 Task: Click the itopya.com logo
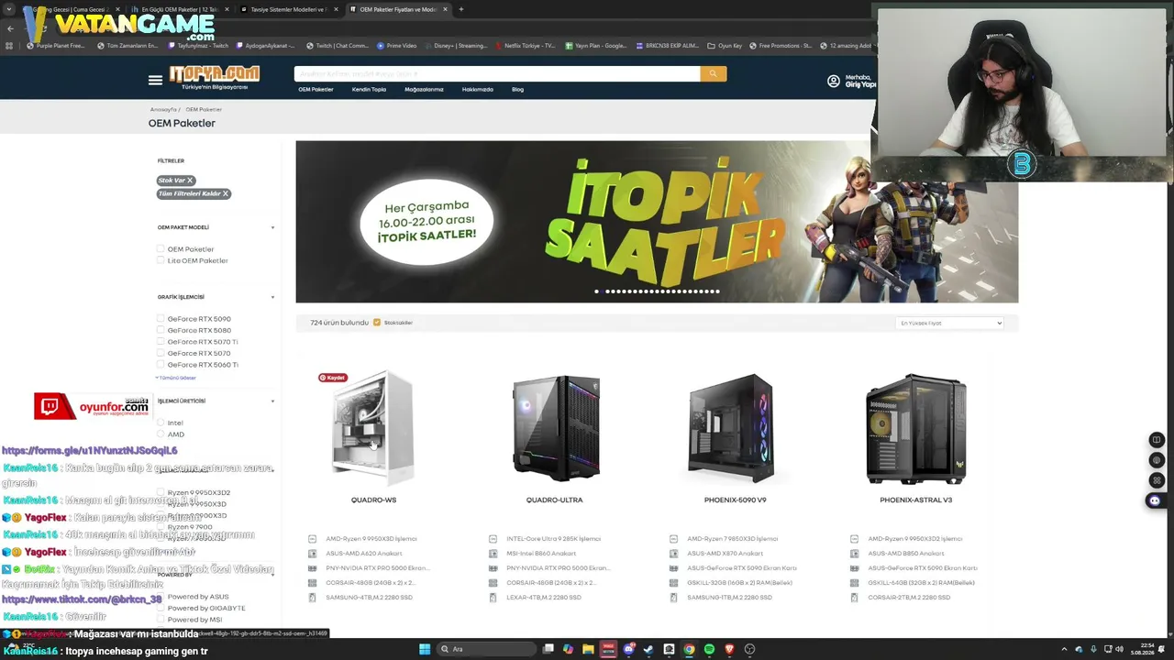tap(214, 77)
